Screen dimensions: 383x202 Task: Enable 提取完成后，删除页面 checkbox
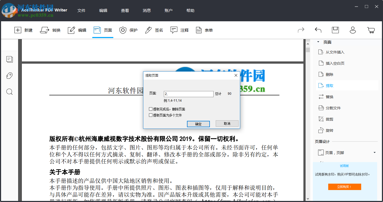click(151, 109)
